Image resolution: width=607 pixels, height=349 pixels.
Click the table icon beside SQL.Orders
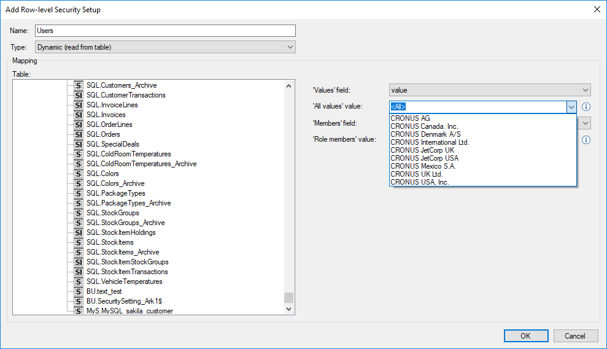79,134
